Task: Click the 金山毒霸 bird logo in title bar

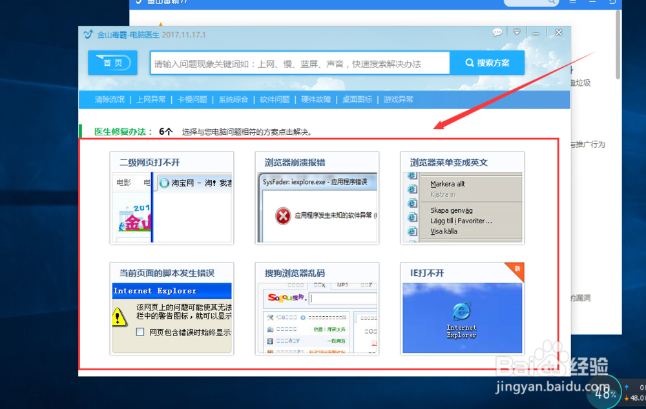Action: click(88, 34)
